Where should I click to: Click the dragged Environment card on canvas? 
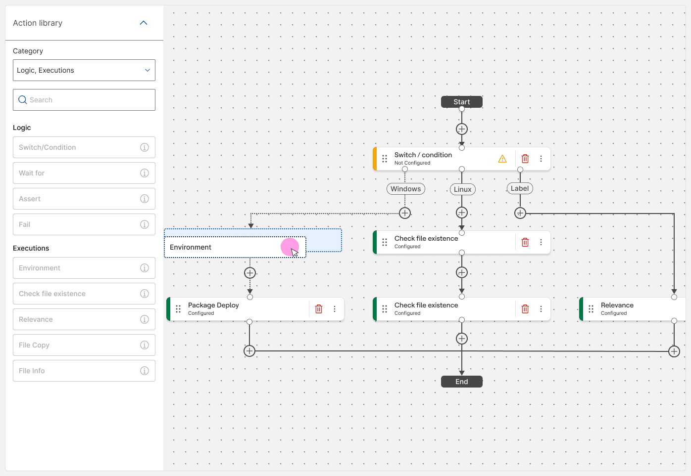tap(235, 247)
